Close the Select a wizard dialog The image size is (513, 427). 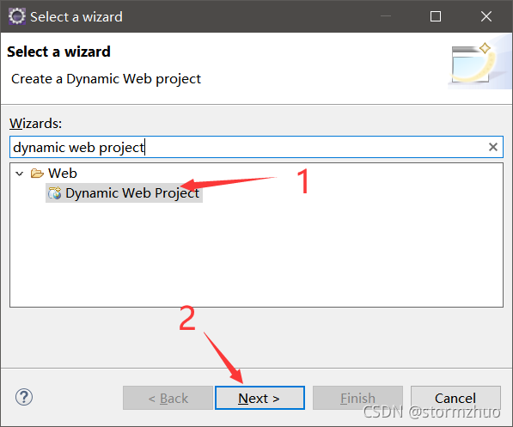486,16
